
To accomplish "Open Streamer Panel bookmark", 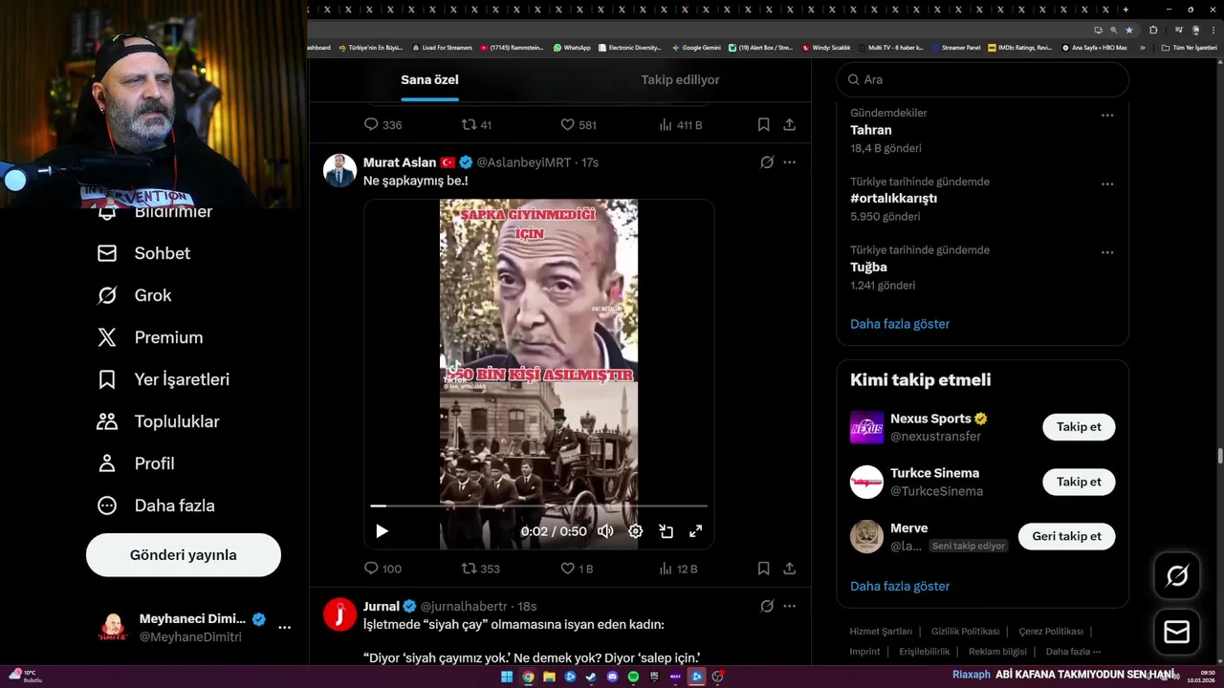I will click(x=955, y=47).
